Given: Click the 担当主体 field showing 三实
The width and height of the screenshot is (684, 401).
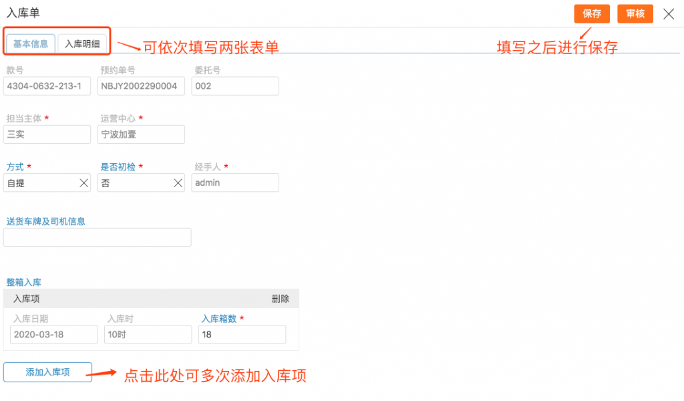Looking at the screenshot, I should [47, 134].
